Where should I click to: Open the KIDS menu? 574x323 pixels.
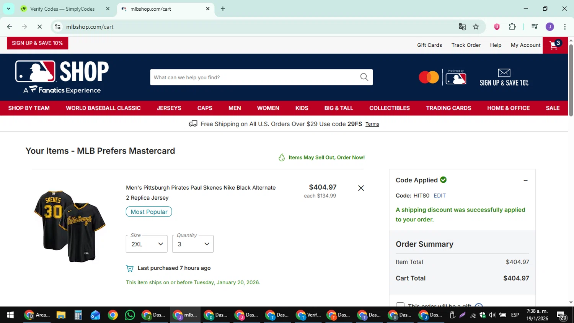tap(302, 108)
